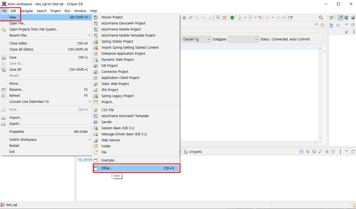Click the No servers link
Viewport: 356px width, 209px height.
[x=85, y=159]
